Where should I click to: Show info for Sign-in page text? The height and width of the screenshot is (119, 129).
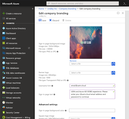tap(55, 94)
